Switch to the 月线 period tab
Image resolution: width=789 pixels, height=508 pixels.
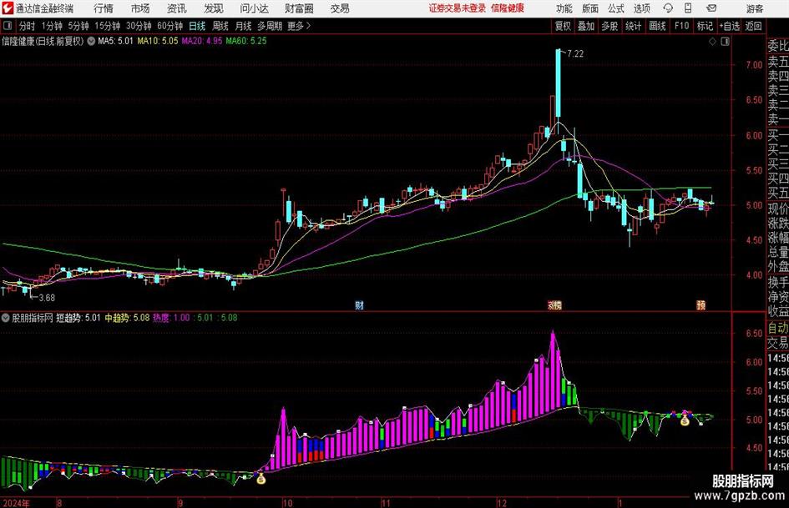[244, 26]
